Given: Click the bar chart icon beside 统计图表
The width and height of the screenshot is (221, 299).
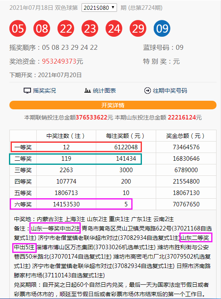Looking at the screenshot, I should coord(87,91).
